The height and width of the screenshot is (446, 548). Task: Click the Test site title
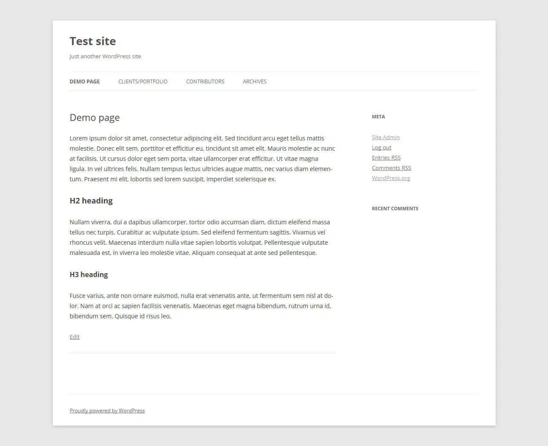click(93, 41)
